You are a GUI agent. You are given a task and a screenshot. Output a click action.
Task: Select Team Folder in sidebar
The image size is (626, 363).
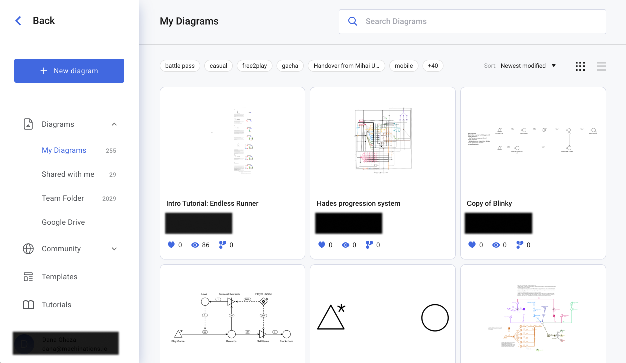pos(63,198)
